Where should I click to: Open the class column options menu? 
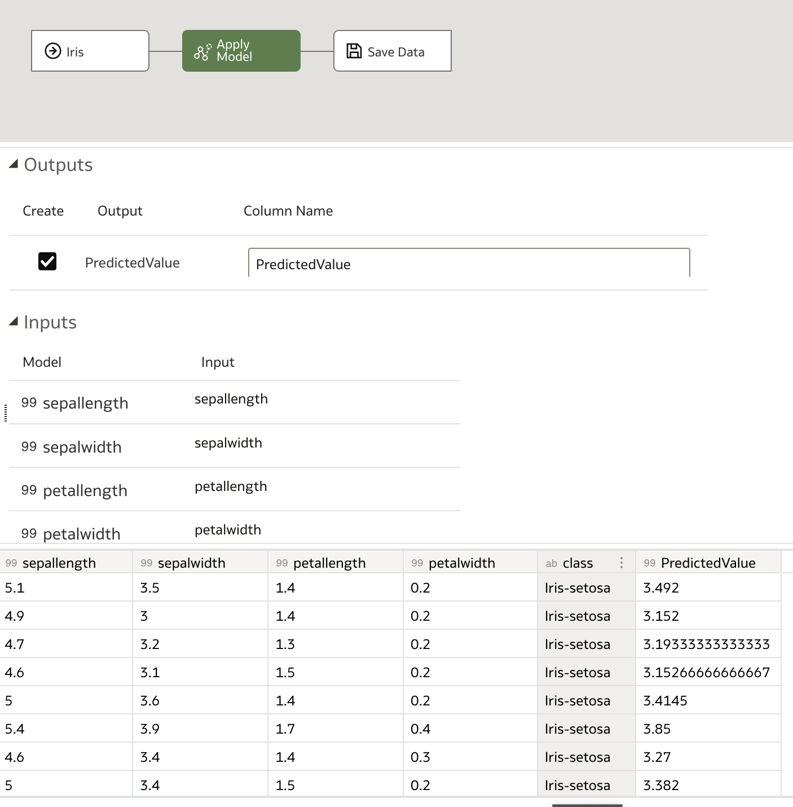click(x=621, y=563)
